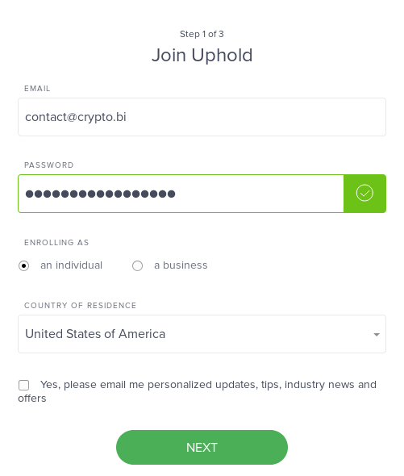Click inside the masked password field
The image size is (404, 476).
pos(181,194)
